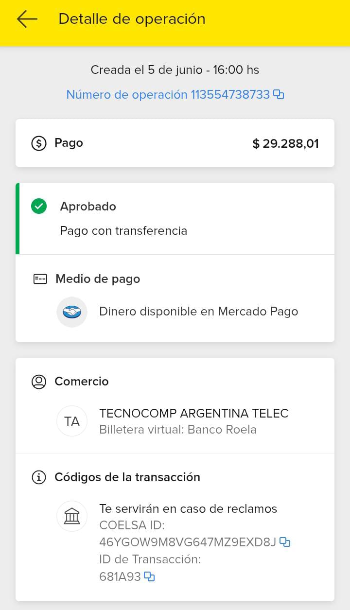Tap the Billetera virtual: Banco Roela text
350x610 pixels.
pyautogui.click(x=177, y=430)
